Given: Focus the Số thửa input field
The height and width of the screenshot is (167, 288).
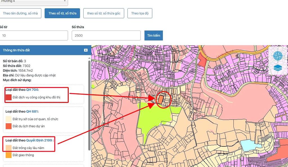Looking at the screenshot, I should pos(106,36).
